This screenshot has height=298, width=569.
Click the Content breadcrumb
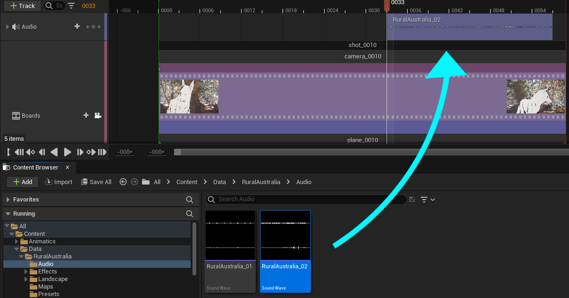point(187,182)
